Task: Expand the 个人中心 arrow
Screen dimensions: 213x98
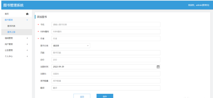Action: click(27, 56)
